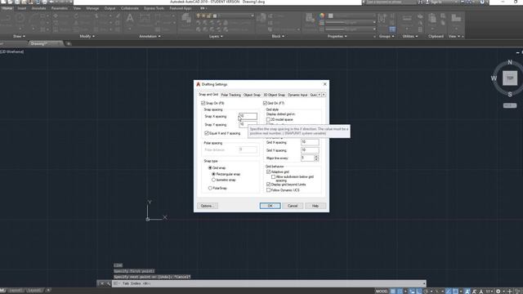
Task: Click the new drawing tab plus icon
Action: pos(69,43)
